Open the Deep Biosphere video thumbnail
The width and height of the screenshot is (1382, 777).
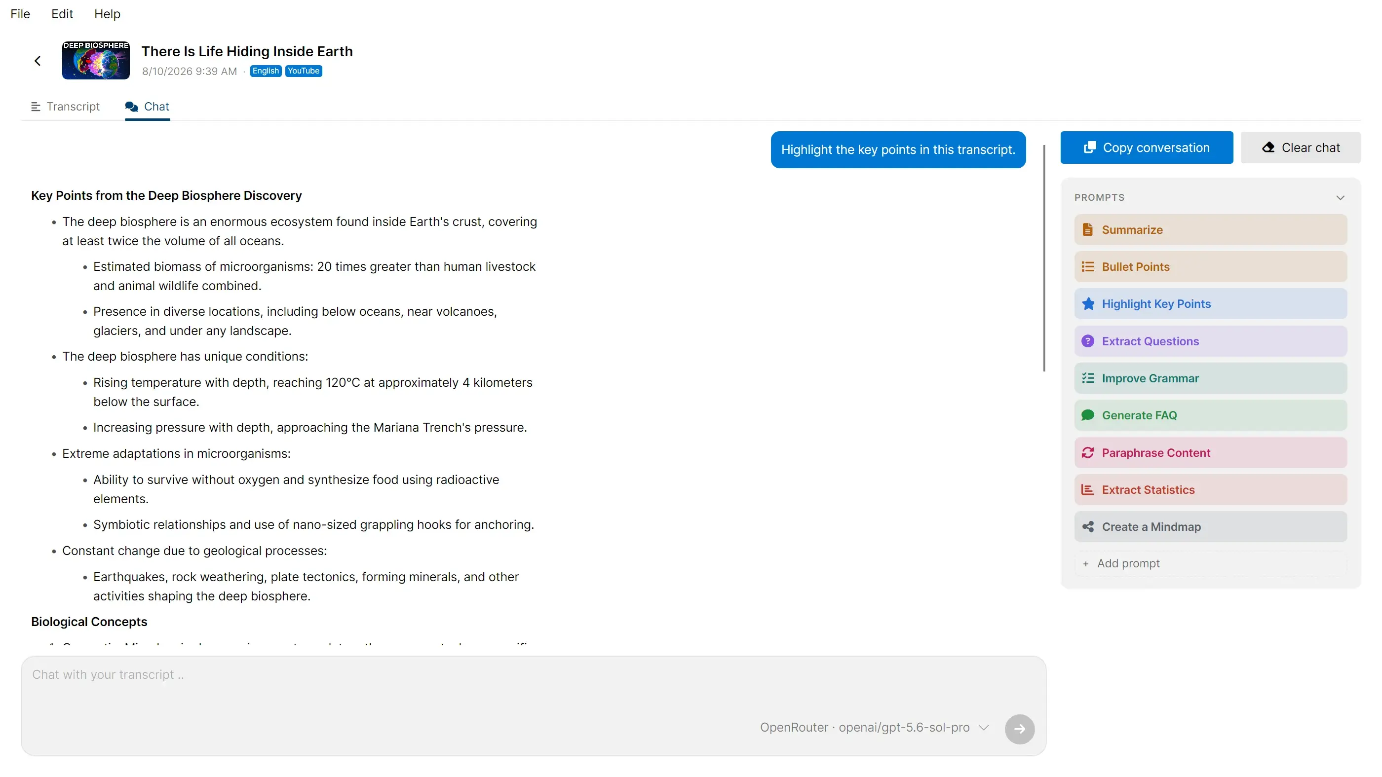(x=95, y=61)
